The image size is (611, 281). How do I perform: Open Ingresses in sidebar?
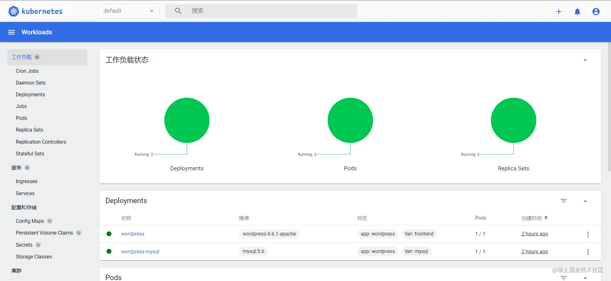pos(26,181)
